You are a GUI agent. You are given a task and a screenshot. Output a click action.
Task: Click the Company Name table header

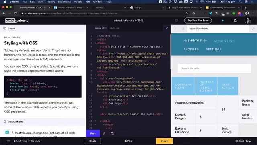pos(184,86)
